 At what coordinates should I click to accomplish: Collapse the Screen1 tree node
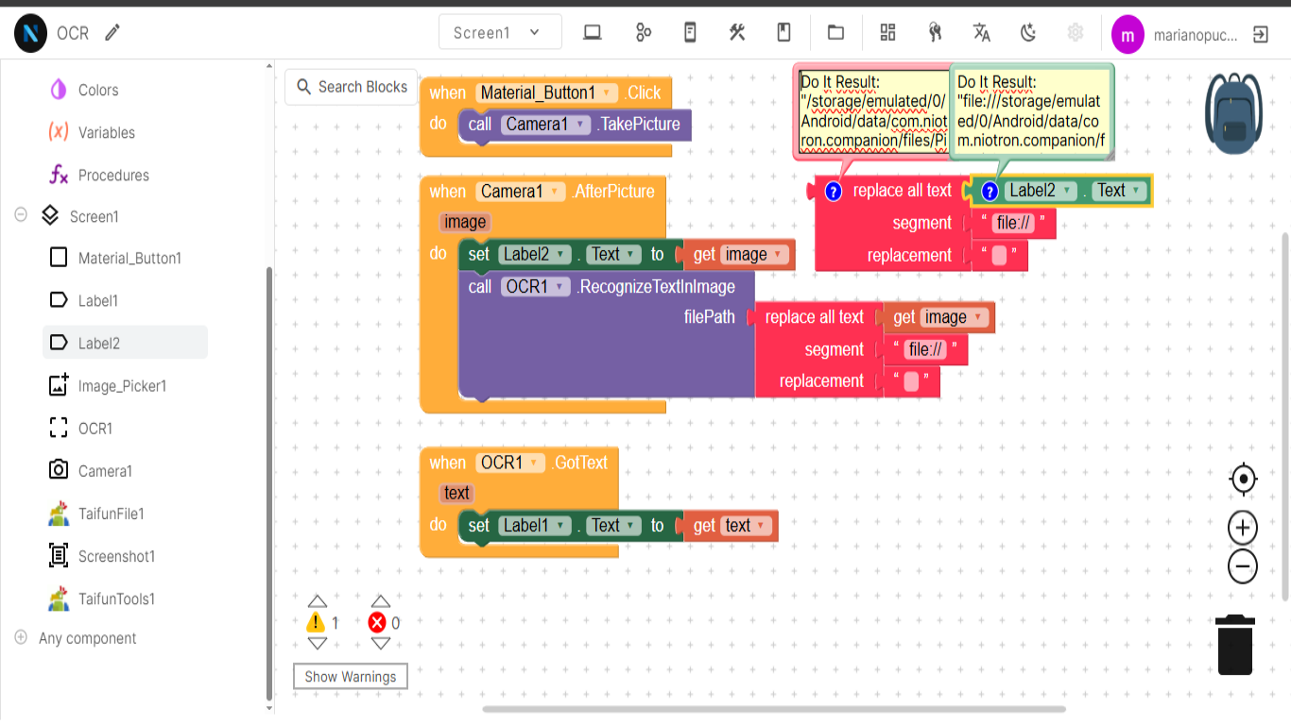click(21, 215)
